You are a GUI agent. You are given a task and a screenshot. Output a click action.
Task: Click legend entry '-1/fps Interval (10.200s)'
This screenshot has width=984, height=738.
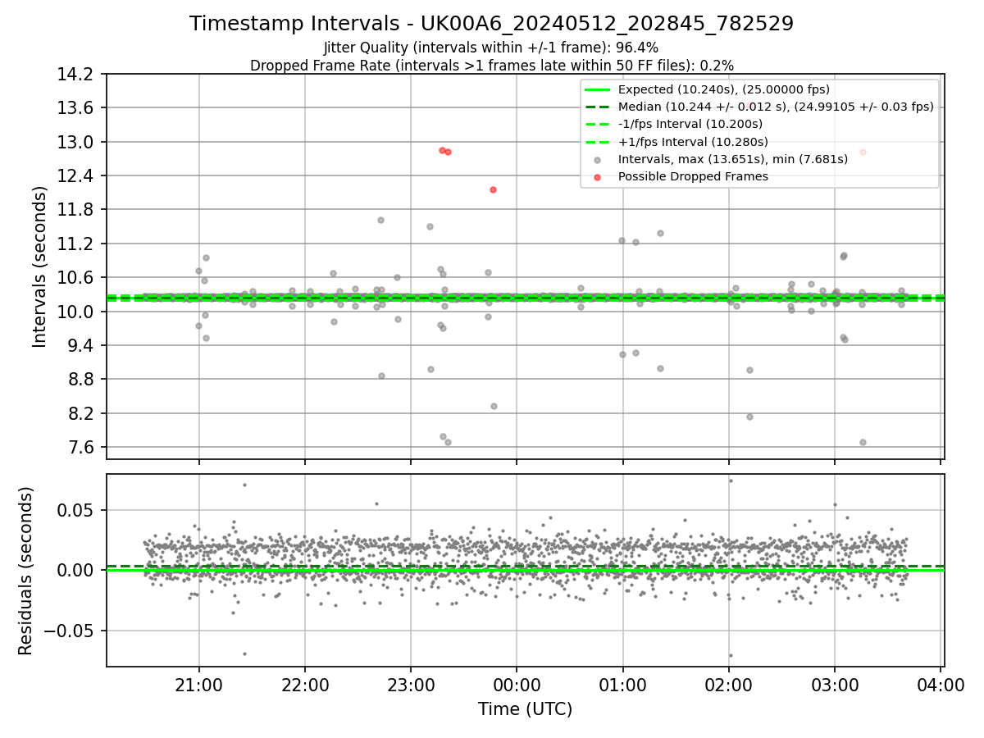coord(690,124)
